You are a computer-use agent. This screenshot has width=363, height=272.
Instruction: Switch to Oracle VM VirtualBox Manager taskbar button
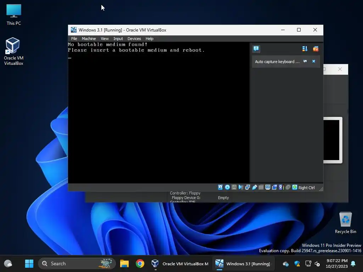click(180, 263)
